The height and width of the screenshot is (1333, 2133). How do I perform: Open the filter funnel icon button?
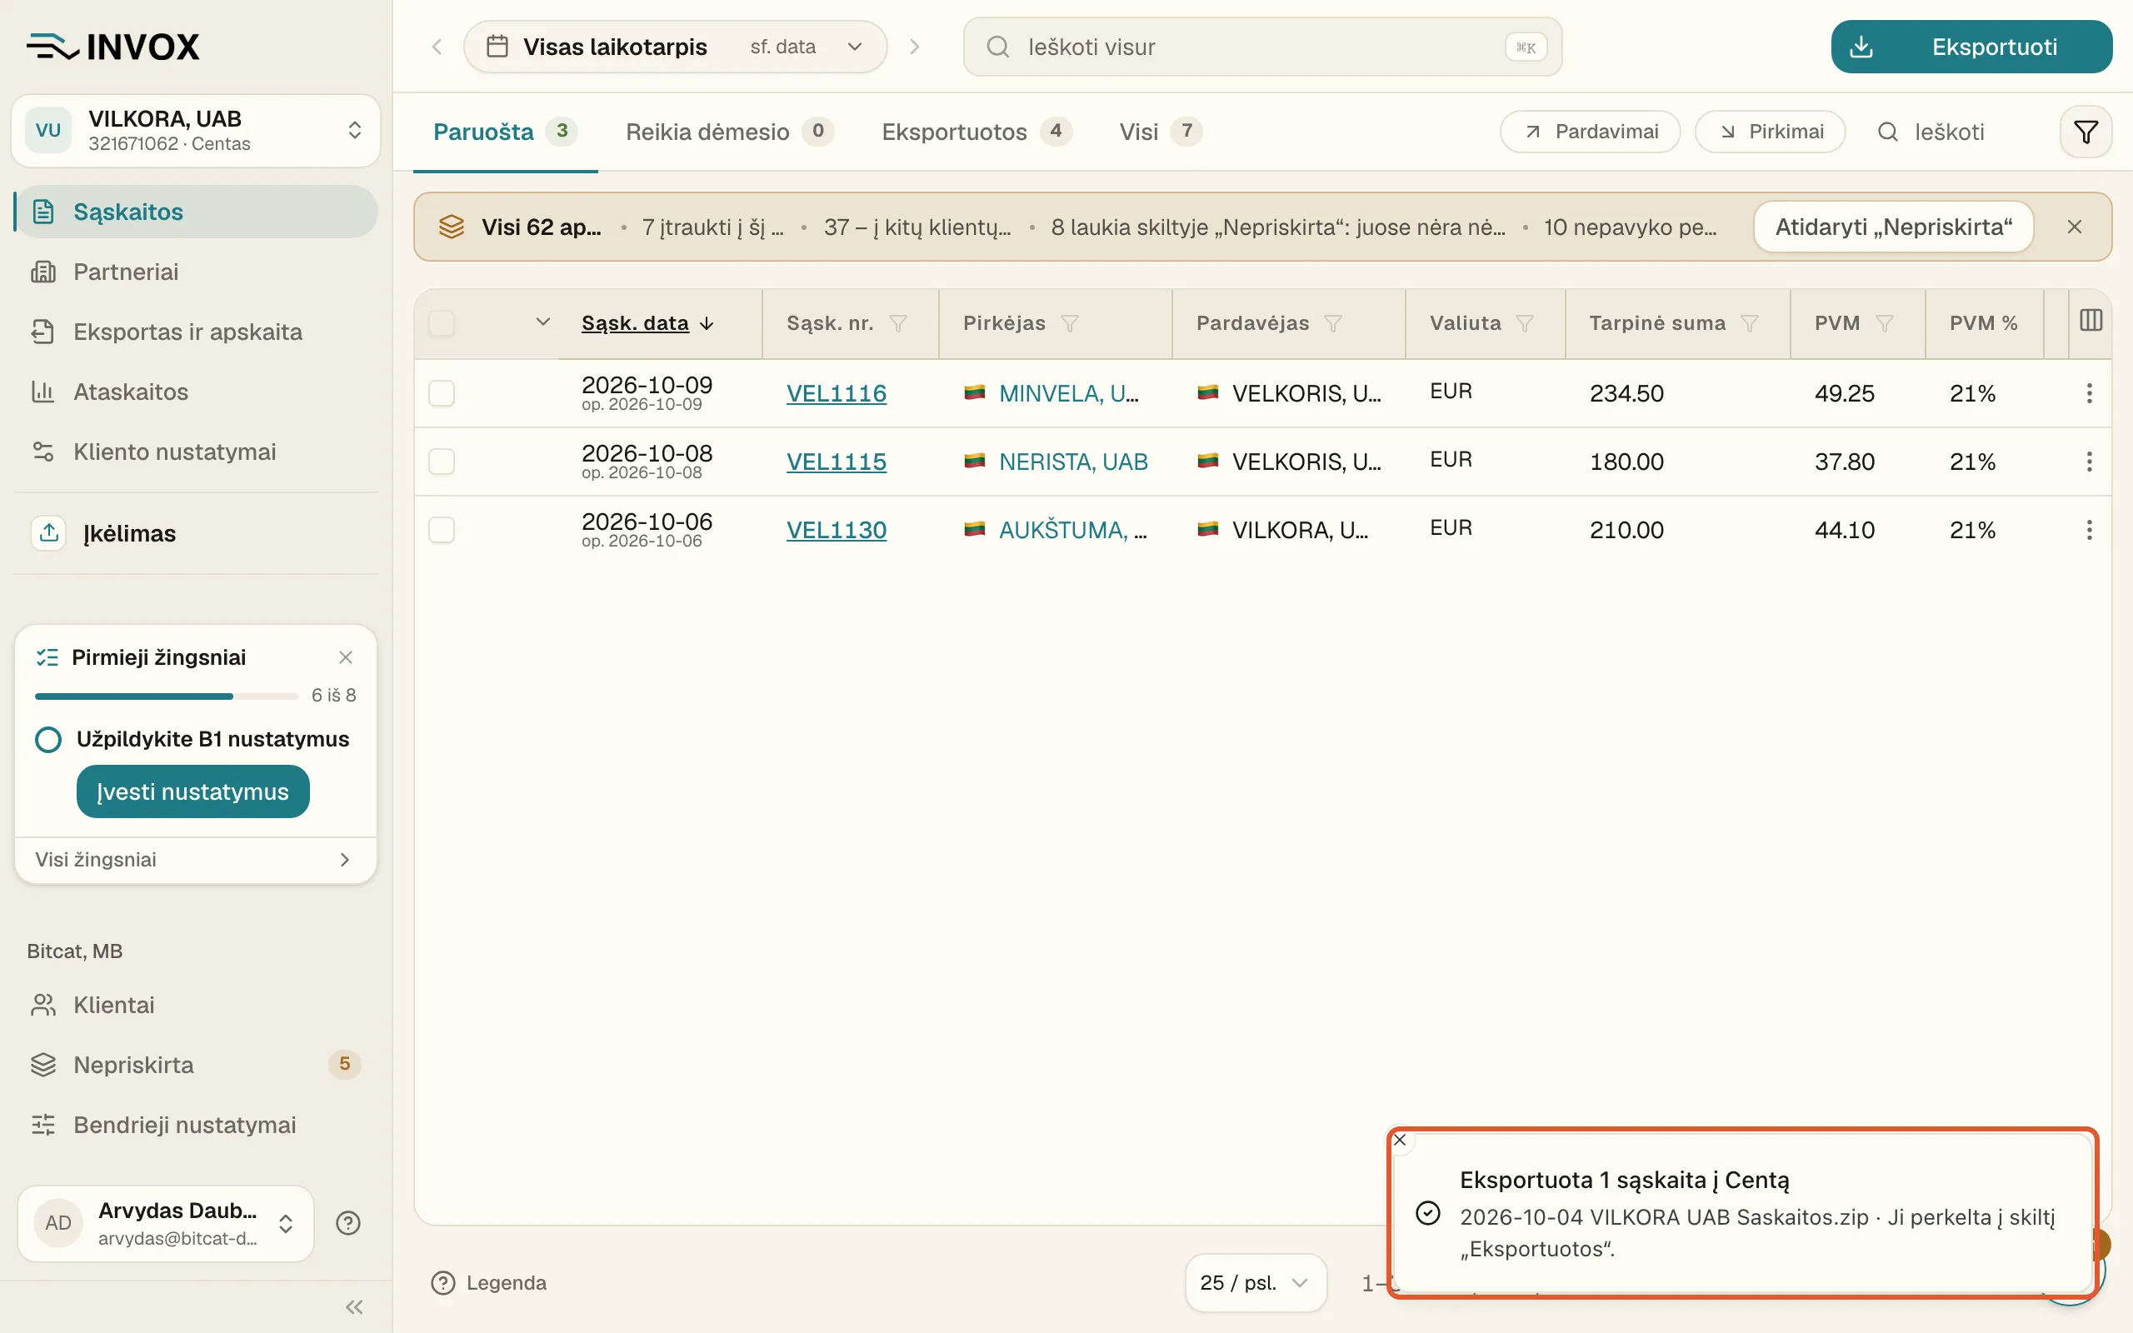pyautogui.click(x=2086, y=132)
